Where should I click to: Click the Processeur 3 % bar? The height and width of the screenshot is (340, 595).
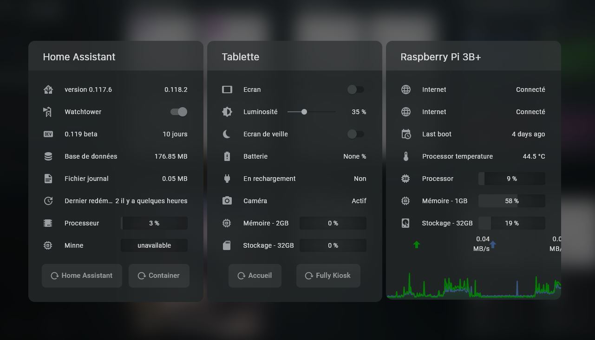pos(154,223)
